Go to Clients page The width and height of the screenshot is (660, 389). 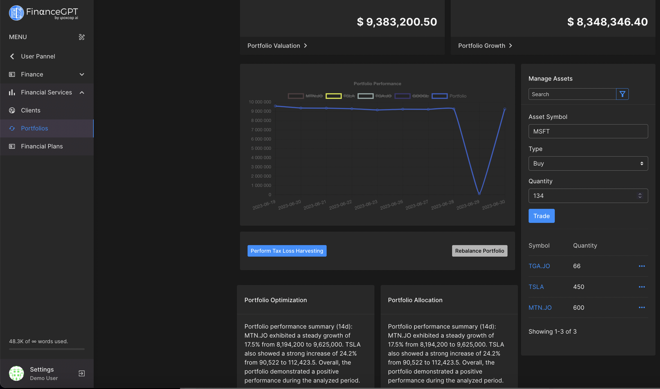(x=47, y=110)
